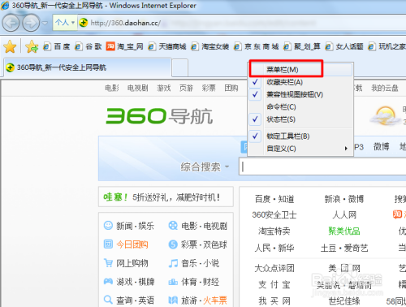Open 京东商城 favorites bar bookmark
The height and width of the screenshot is (307, 406).
(x=257, y=46)
